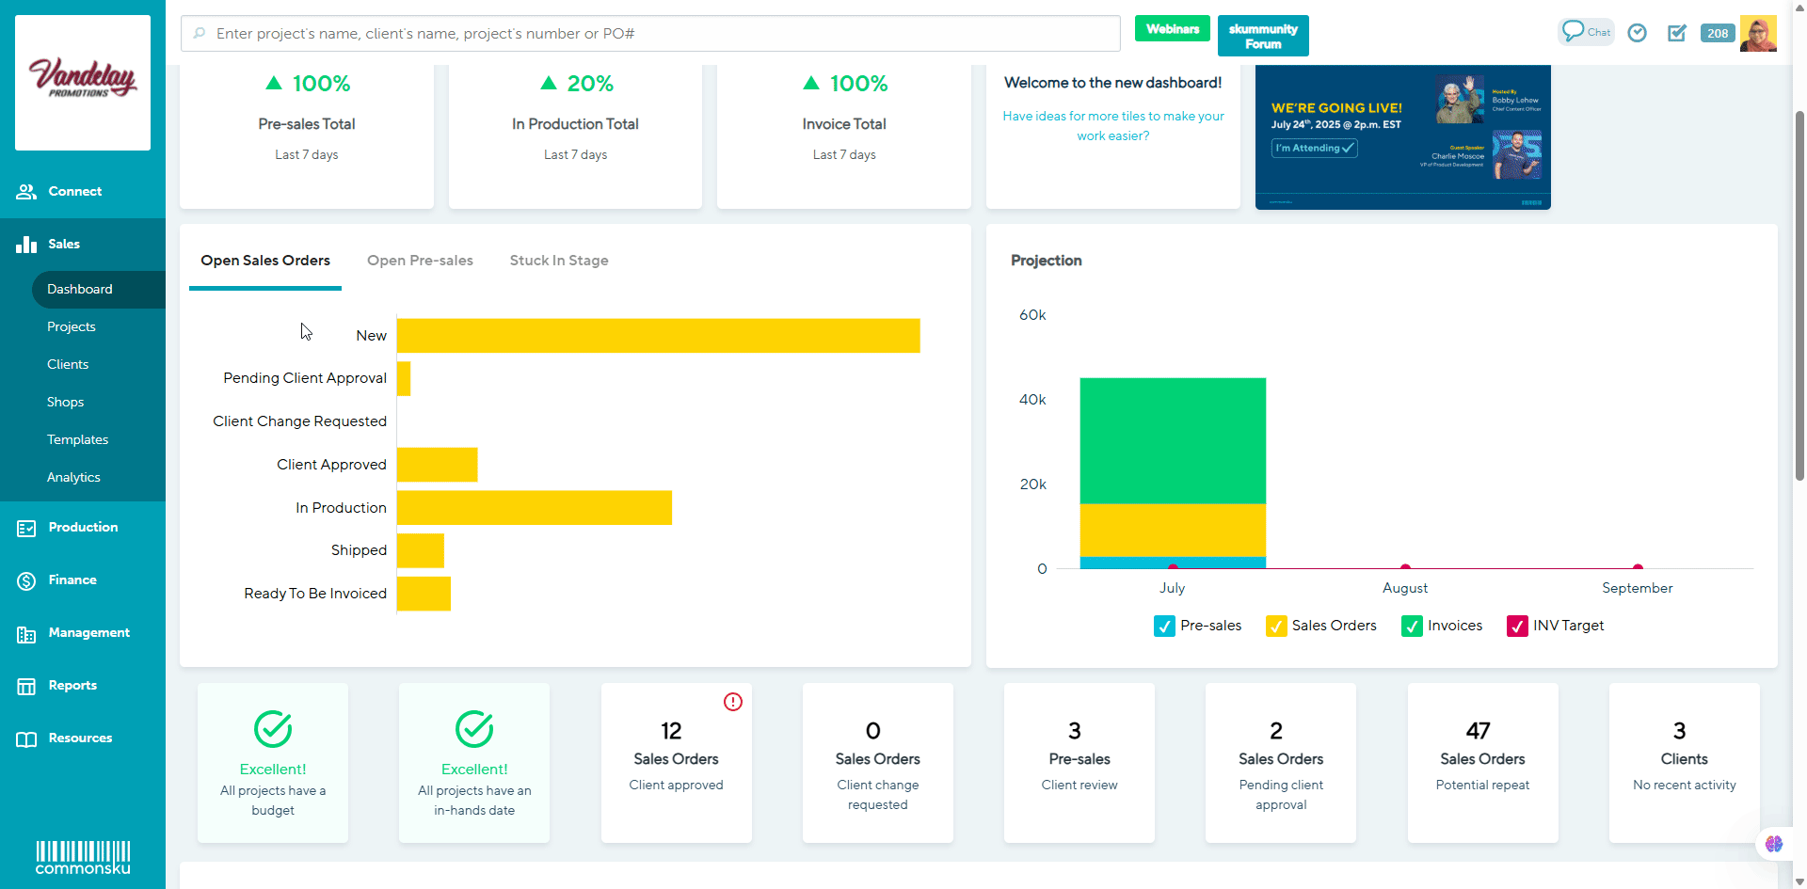Image resolution: width=1807 pixels, height=889 pixels.
Task: Expand the Production sidebar section
Action: coord(83,528)
